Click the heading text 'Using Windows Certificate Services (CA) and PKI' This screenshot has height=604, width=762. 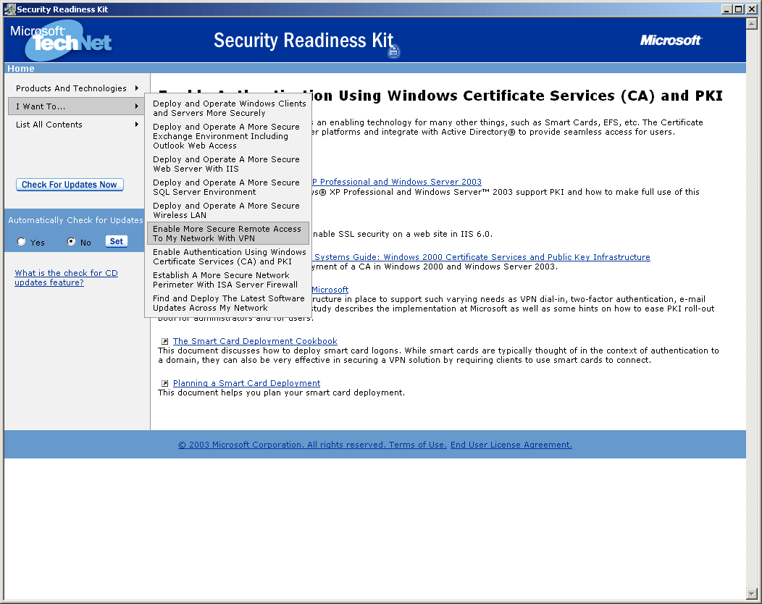[x=531, y=96]
